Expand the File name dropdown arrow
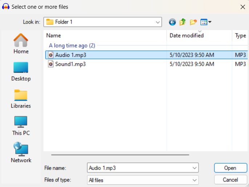 click(195, 168)
